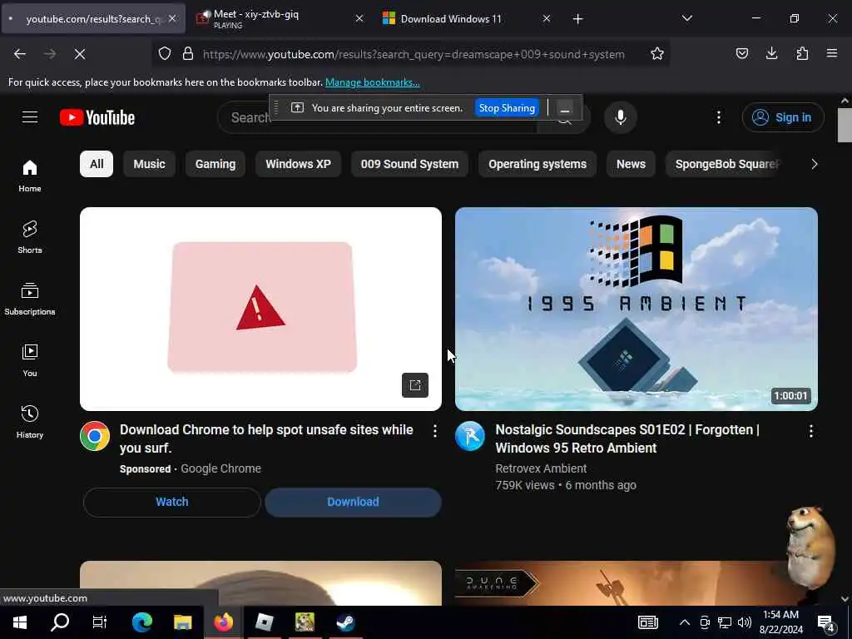Viewport: 852px width, 639px height.
Task: Click the Firefox address bar URL
Action: click(x=414, y=54)
